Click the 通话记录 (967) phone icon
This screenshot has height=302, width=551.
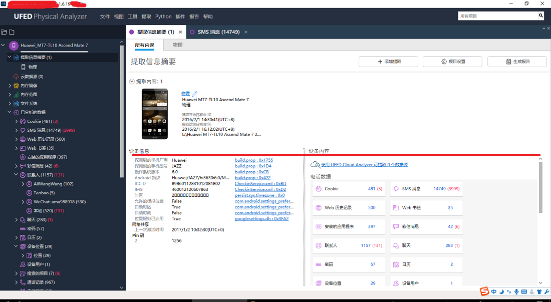(23, 282)
